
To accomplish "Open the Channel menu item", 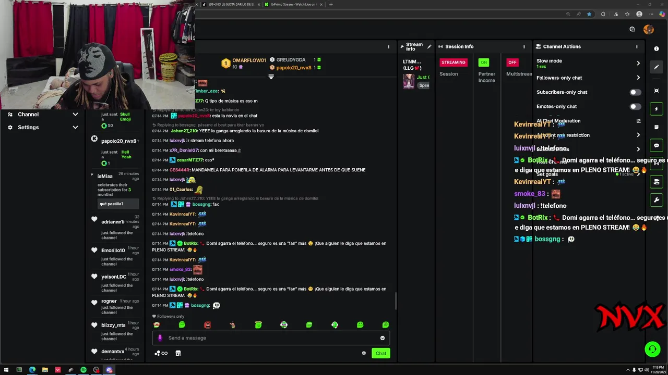I will pos(28,114).
